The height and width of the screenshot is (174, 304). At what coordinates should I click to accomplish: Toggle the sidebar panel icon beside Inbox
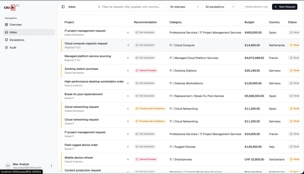[x=63, y=7]
